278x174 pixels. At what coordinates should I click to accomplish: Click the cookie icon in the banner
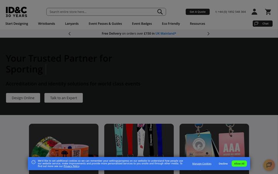34,162
